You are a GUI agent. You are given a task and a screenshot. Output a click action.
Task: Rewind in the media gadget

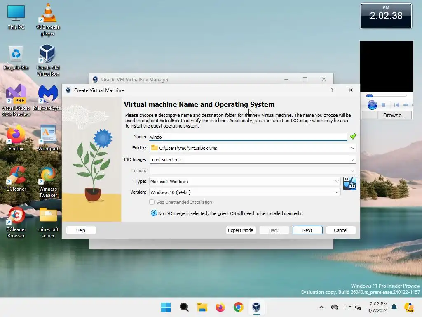point(406,105)
